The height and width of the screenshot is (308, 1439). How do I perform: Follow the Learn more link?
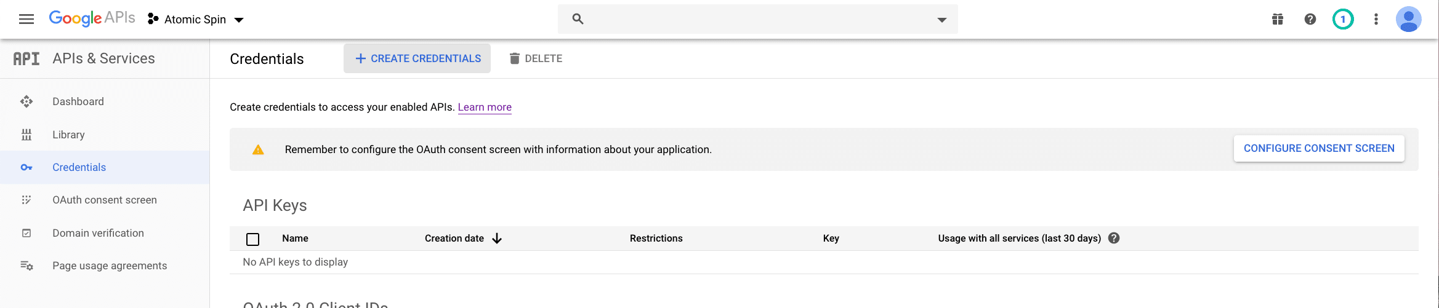click(485, 107)
